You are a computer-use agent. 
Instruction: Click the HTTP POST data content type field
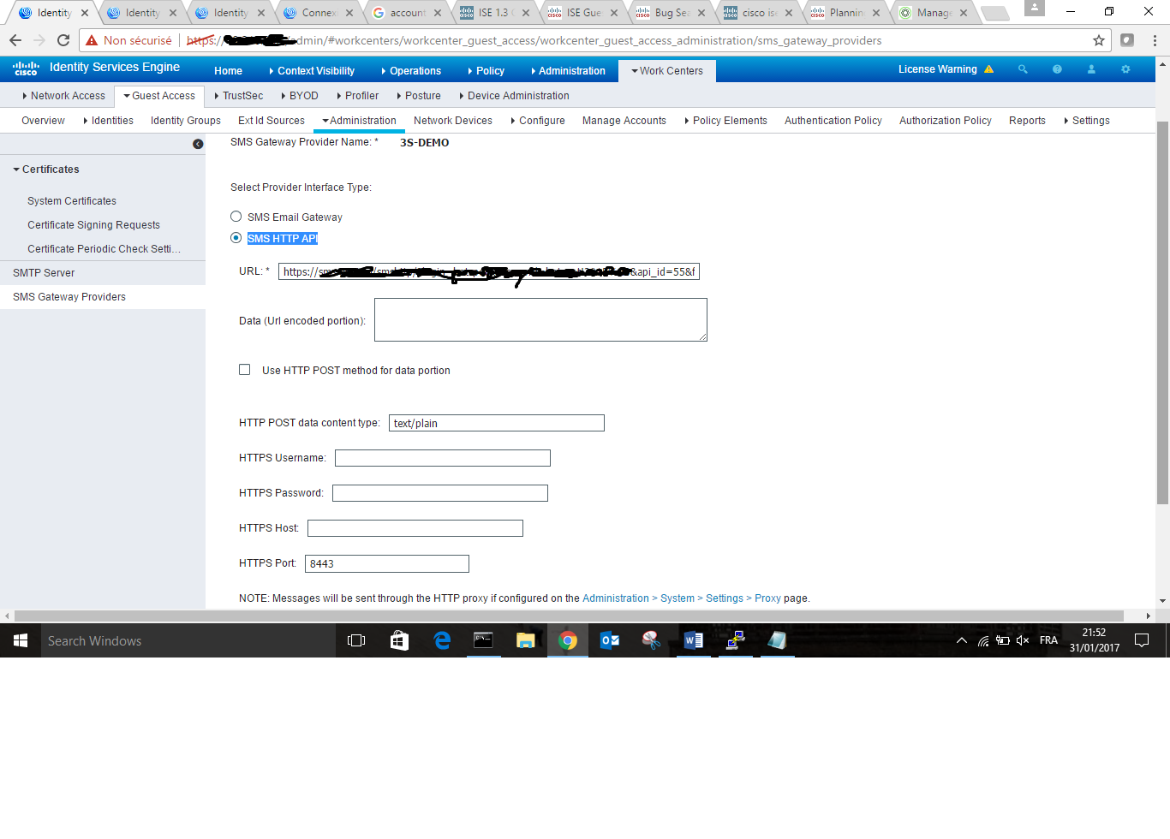tap(497, 423)
